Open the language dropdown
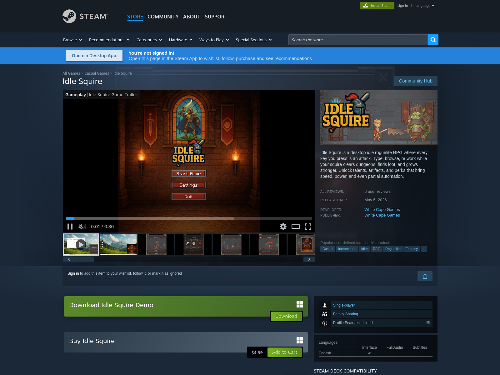 pos(425,6)
